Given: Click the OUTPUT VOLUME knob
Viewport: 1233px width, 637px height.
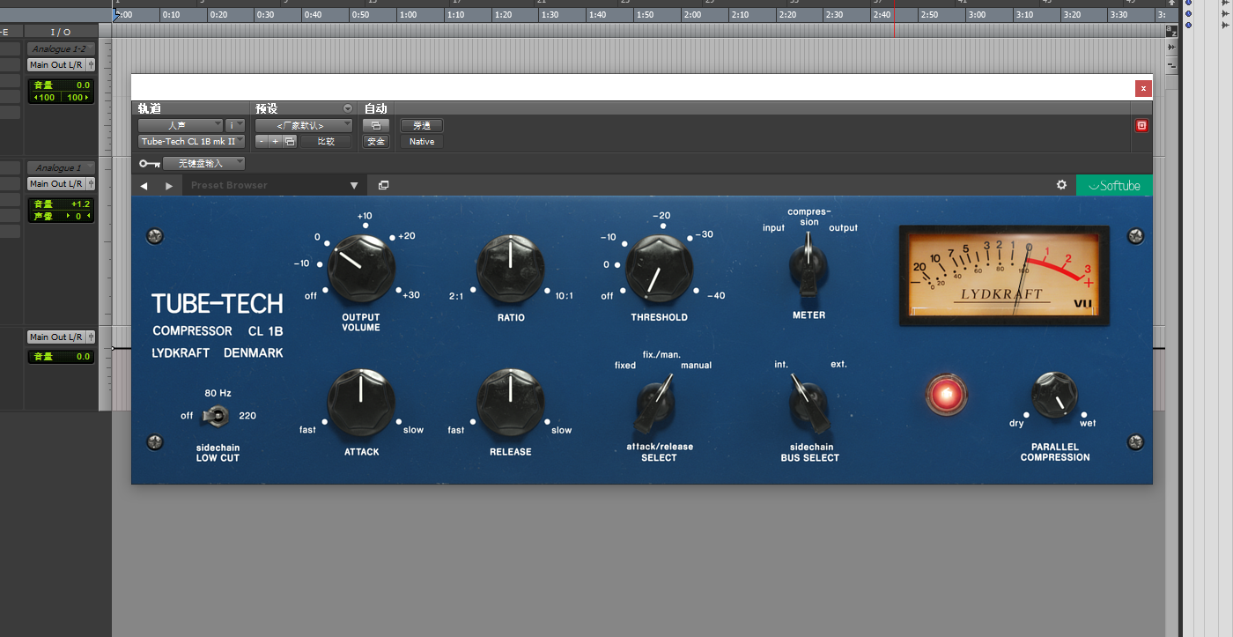Looking at the screenshot, I should pyautogui.click(x=361, y=269).
